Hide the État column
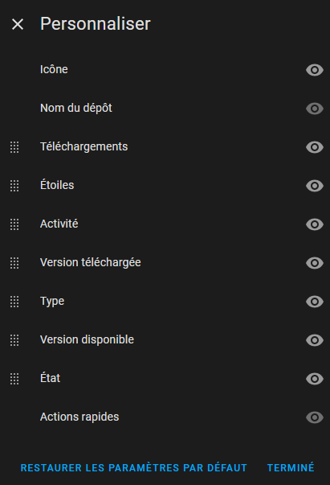Image resolution: width=330 pixels, height=485 pixels. tap(315, 379)
